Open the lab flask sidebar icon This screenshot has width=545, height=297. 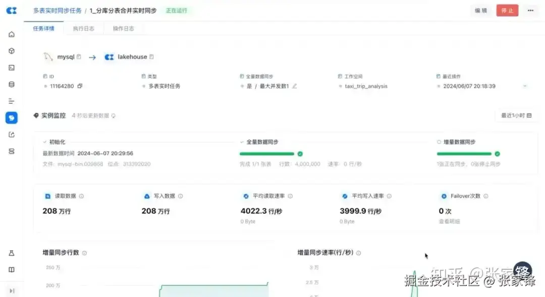[12, 253]
